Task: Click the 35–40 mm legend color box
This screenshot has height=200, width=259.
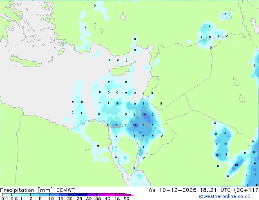Action: (101, 195)
